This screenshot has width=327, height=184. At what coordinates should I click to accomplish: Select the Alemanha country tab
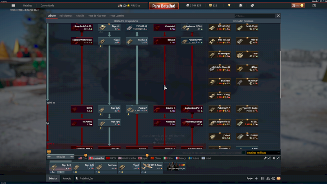click(96, 158)
